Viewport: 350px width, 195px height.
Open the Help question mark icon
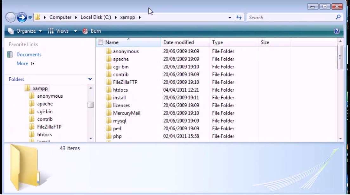point(337,31)
